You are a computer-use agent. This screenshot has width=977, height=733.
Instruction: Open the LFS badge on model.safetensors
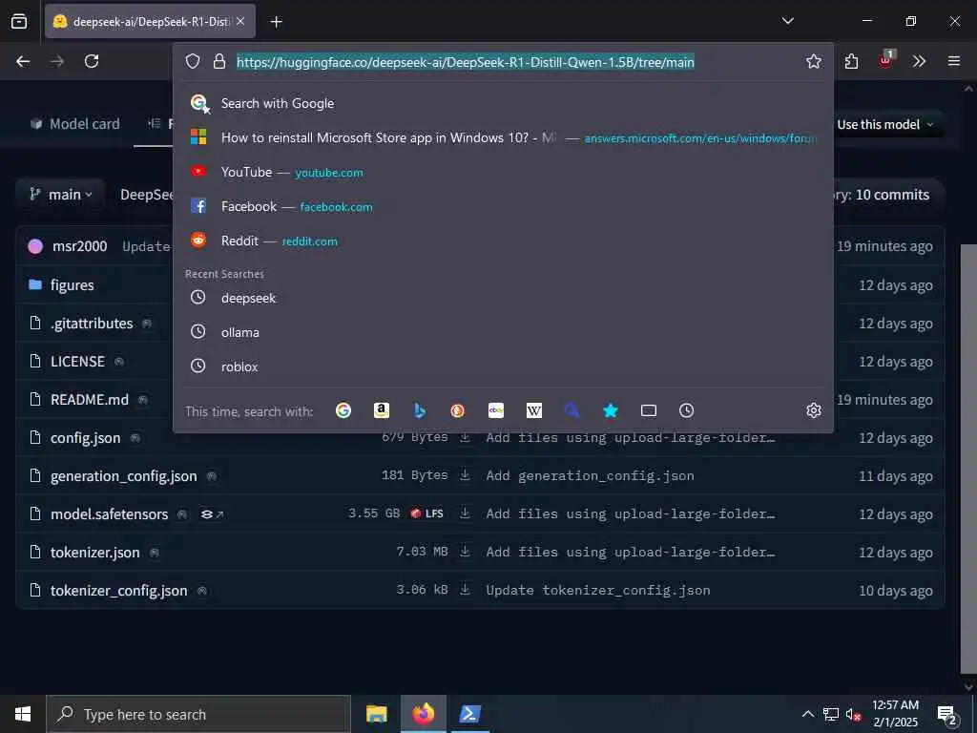(x=427, y=513)
